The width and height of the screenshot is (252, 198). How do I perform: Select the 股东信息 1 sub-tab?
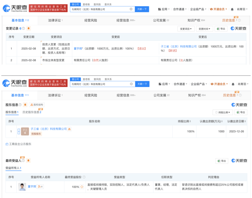click(12, 112)
